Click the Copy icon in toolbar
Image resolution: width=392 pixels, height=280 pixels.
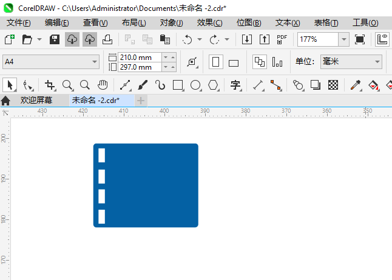coord(147,39)
